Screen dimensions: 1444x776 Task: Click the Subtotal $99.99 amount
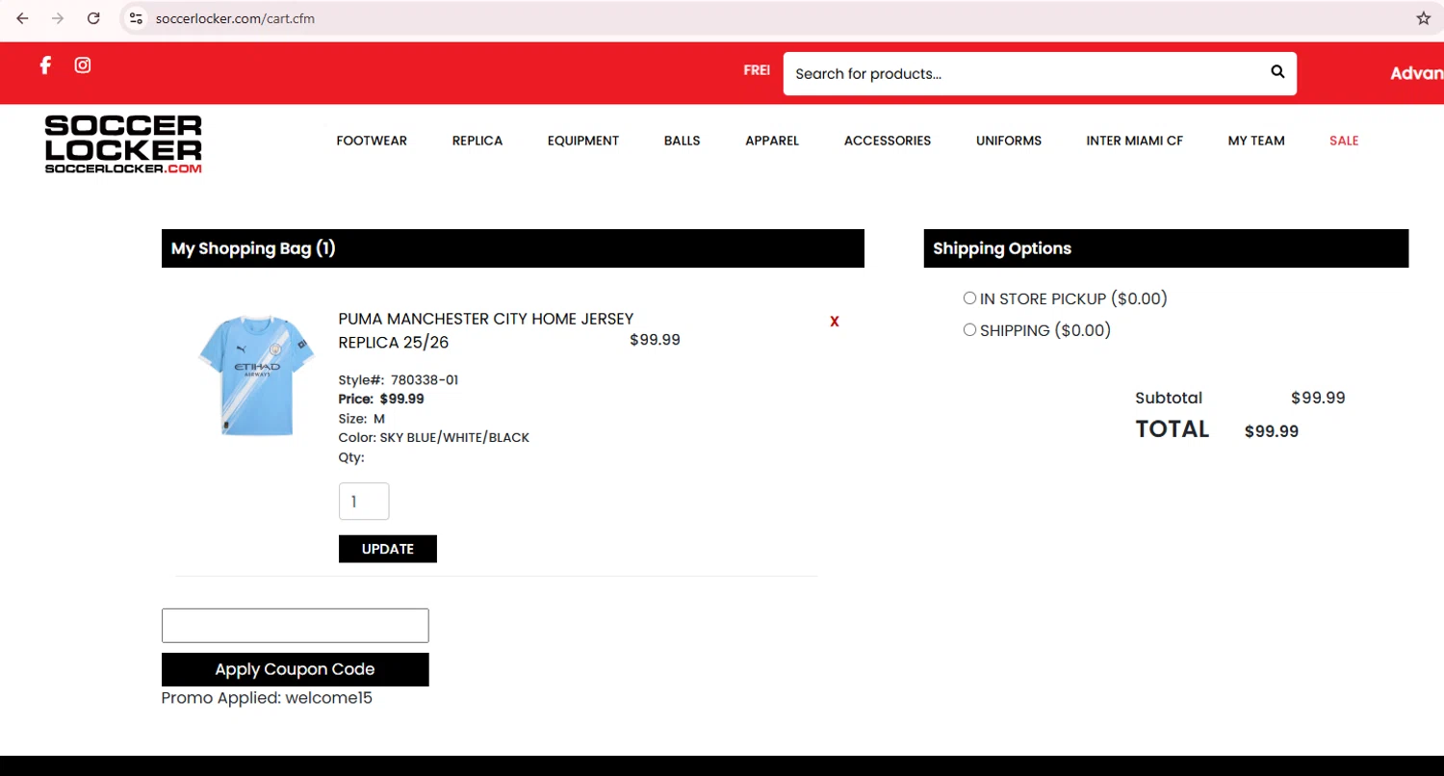pos(1318,398)
